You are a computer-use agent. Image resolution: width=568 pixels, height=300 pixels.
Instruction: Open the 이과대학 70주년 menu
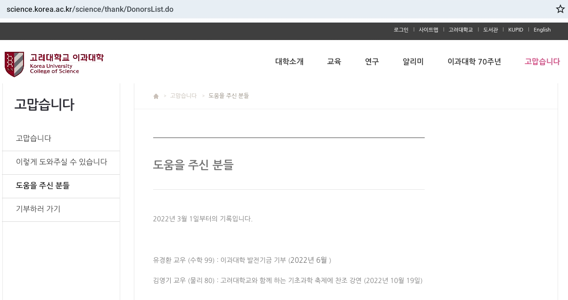pyautogui.click(x=474, y=62)
